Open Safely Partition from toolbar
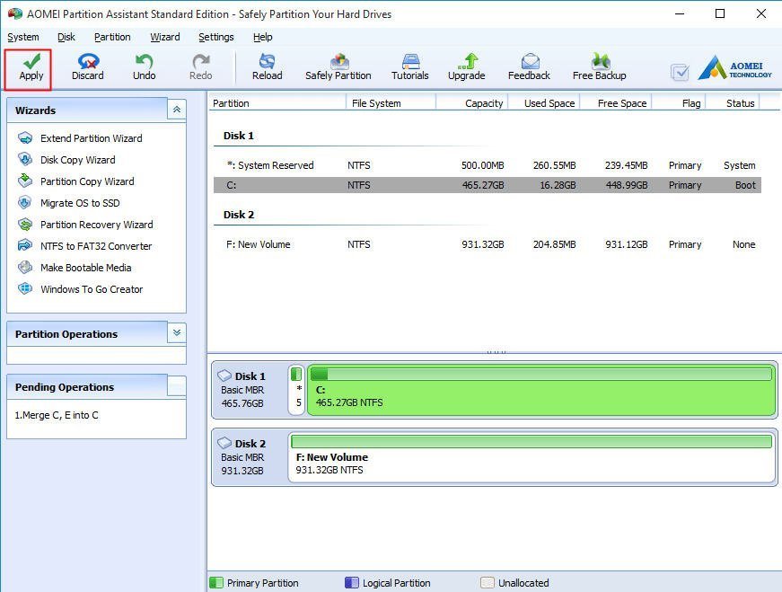This screenshot has height=592, width=782. click(x=338, y=67)
